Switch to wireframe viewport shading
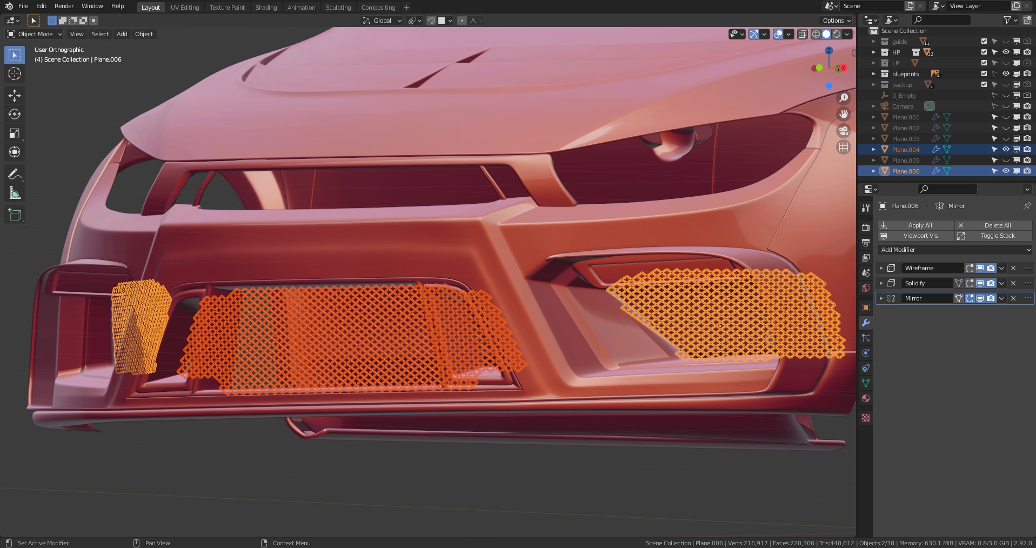 [x=816, y=34]
